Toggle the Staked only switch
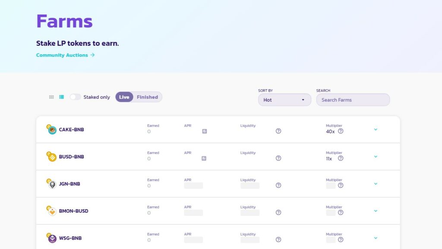 point(75,97)
